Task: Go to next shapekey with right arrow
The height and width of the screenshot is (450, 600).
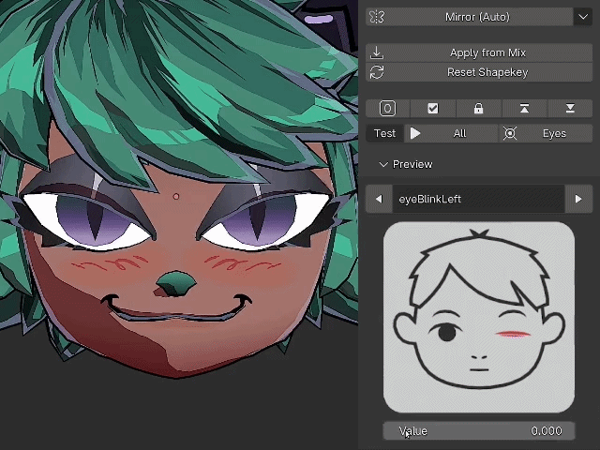Action: point(578,199)
